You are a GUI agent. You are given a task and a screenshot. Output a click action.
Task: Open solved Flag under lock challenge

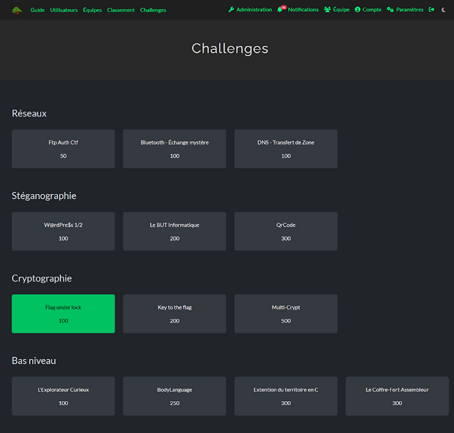[63, 314]
